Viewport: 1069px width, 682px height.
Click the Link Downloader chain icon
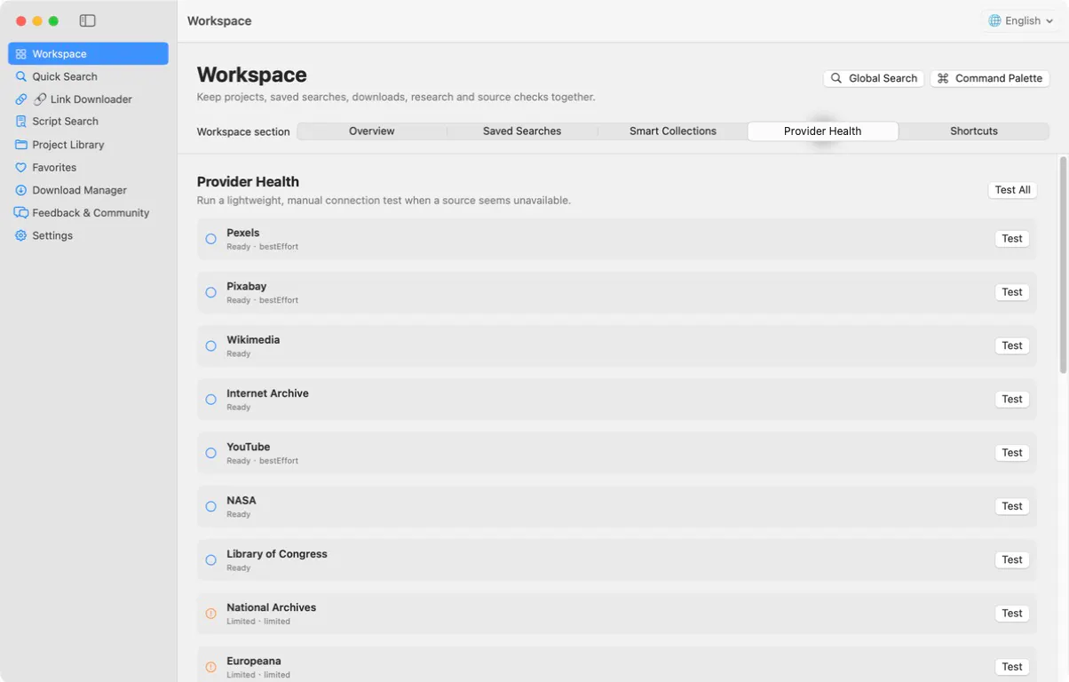(x=21, y=99)
